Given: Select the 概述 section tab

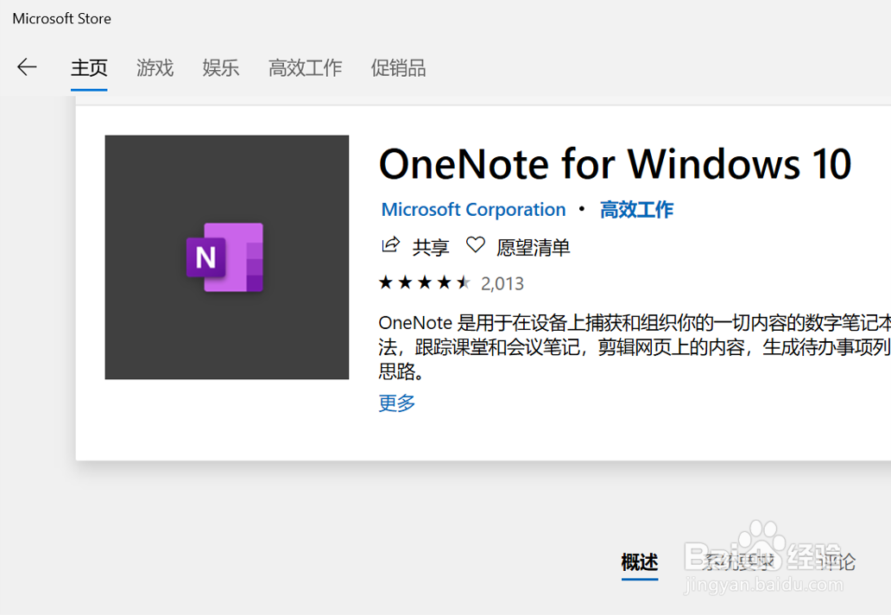Looking at the screenshot, I should tap(640, 562).
